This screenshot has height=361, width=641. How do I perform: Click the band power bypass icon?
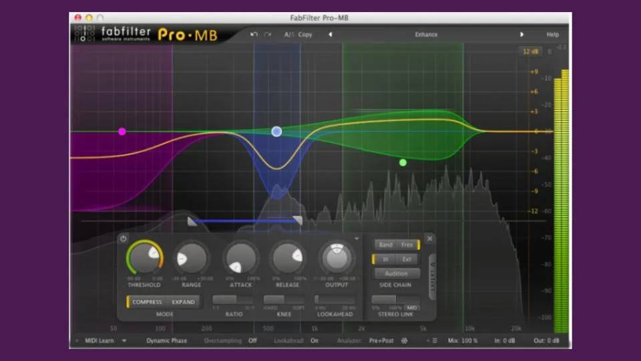point(123,239)
